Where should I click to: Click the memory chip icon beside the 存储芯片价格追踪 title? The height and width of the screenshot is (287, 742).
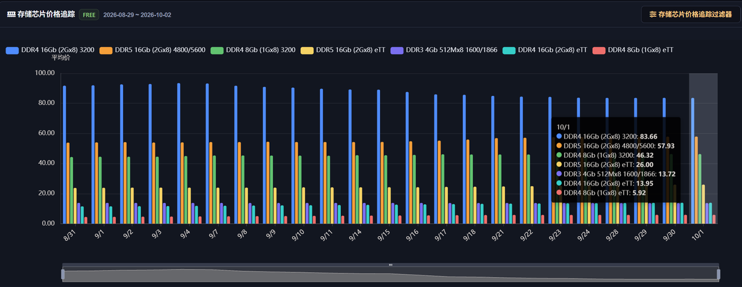tap(11, 14)
